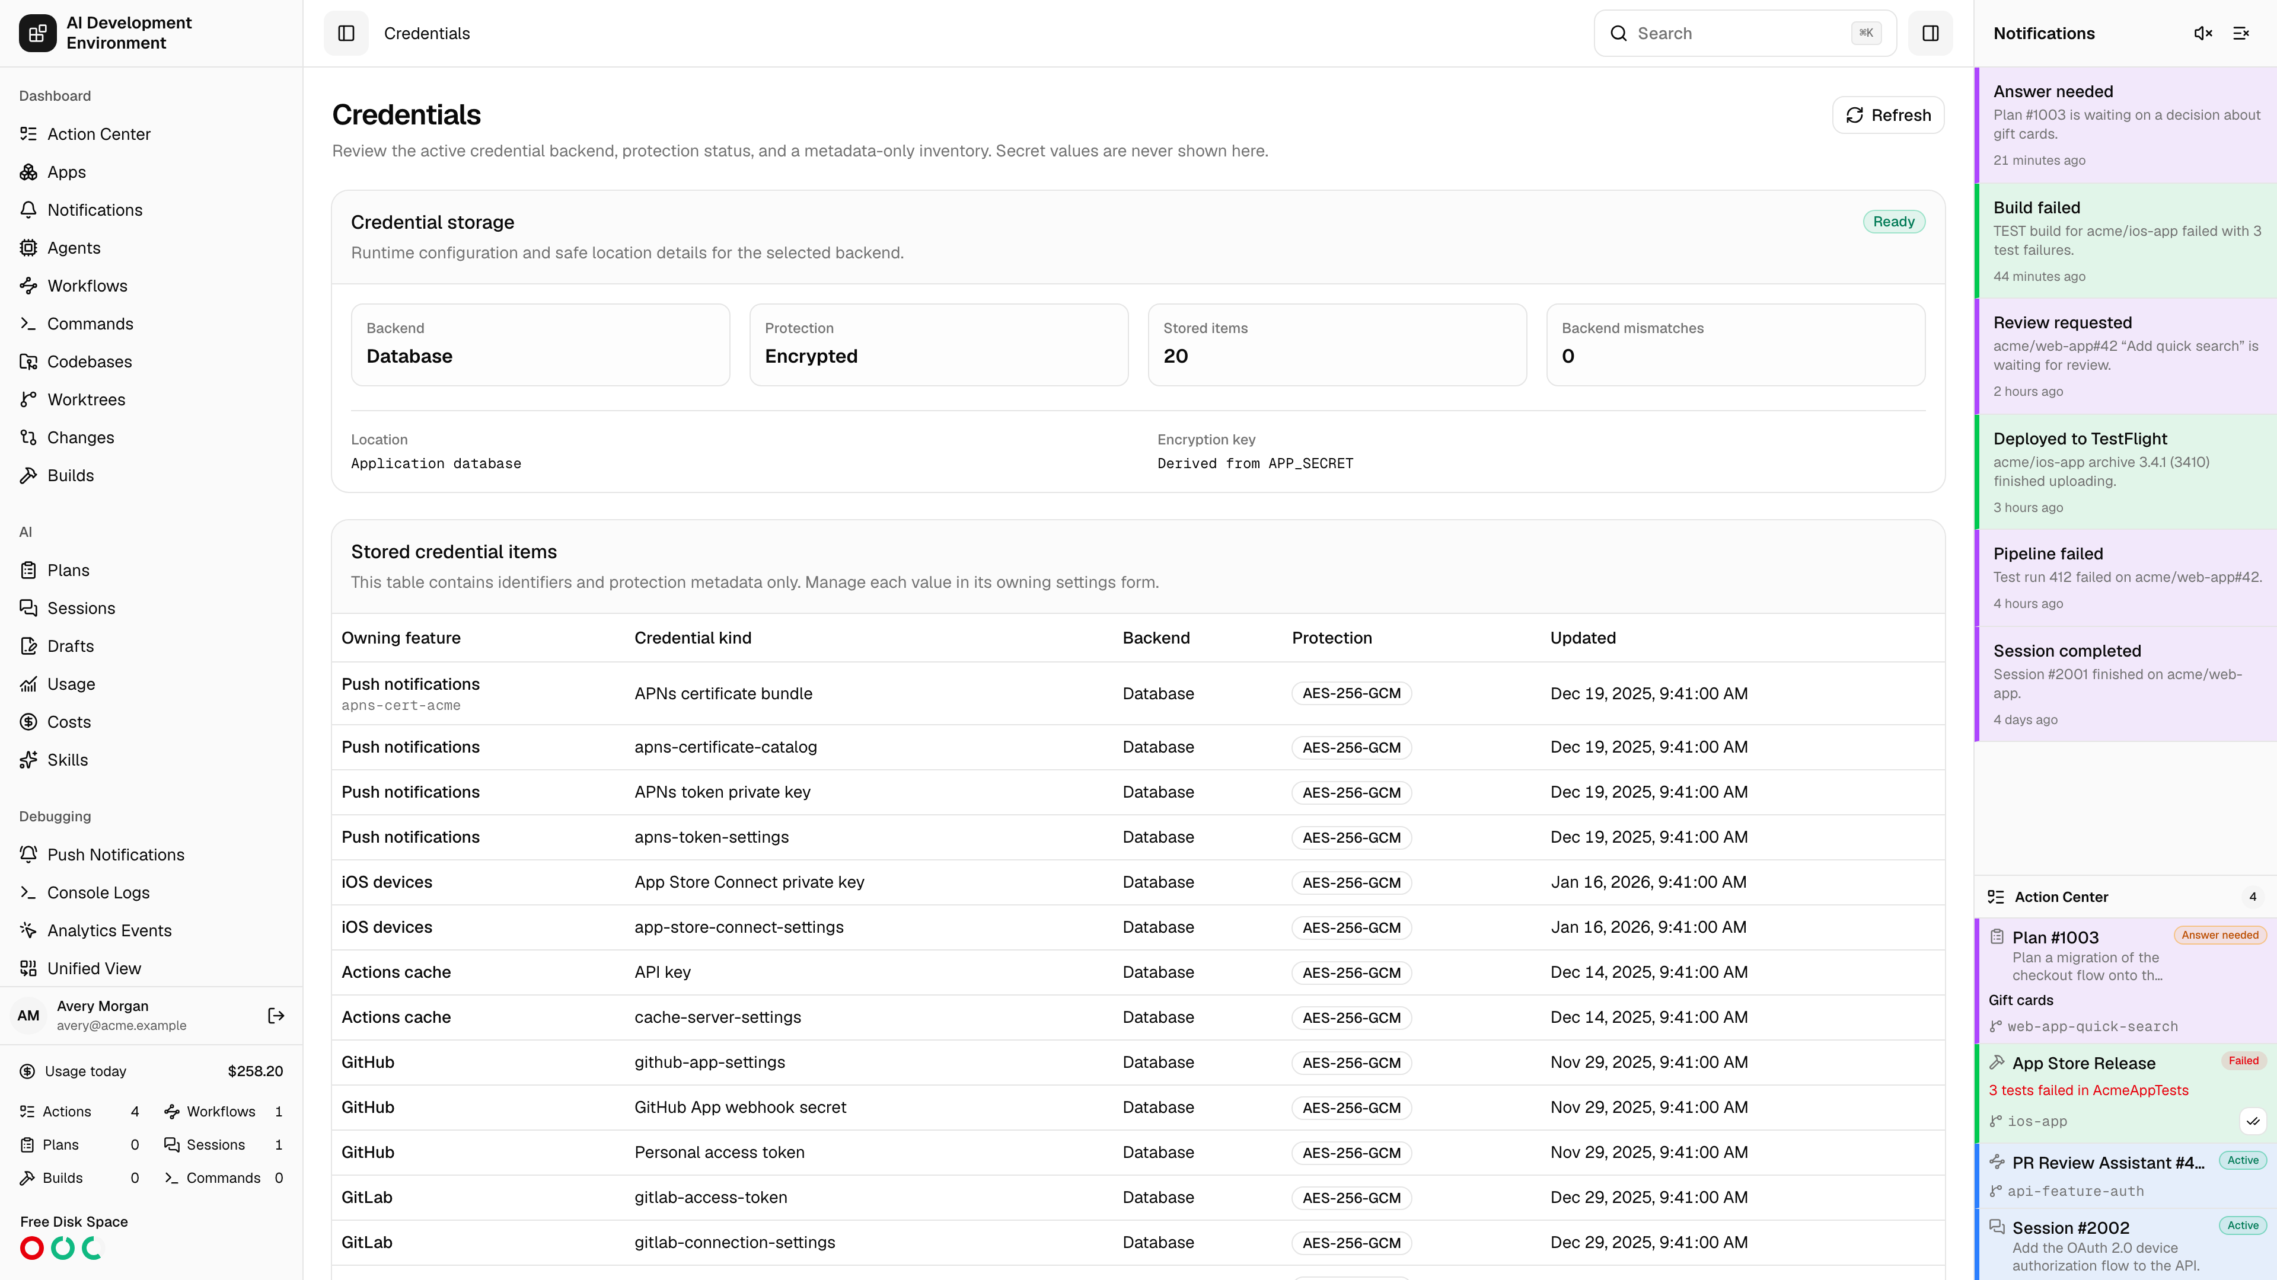
Task: Click the Workflows count in the footer
Action: tap(279, 1112)
